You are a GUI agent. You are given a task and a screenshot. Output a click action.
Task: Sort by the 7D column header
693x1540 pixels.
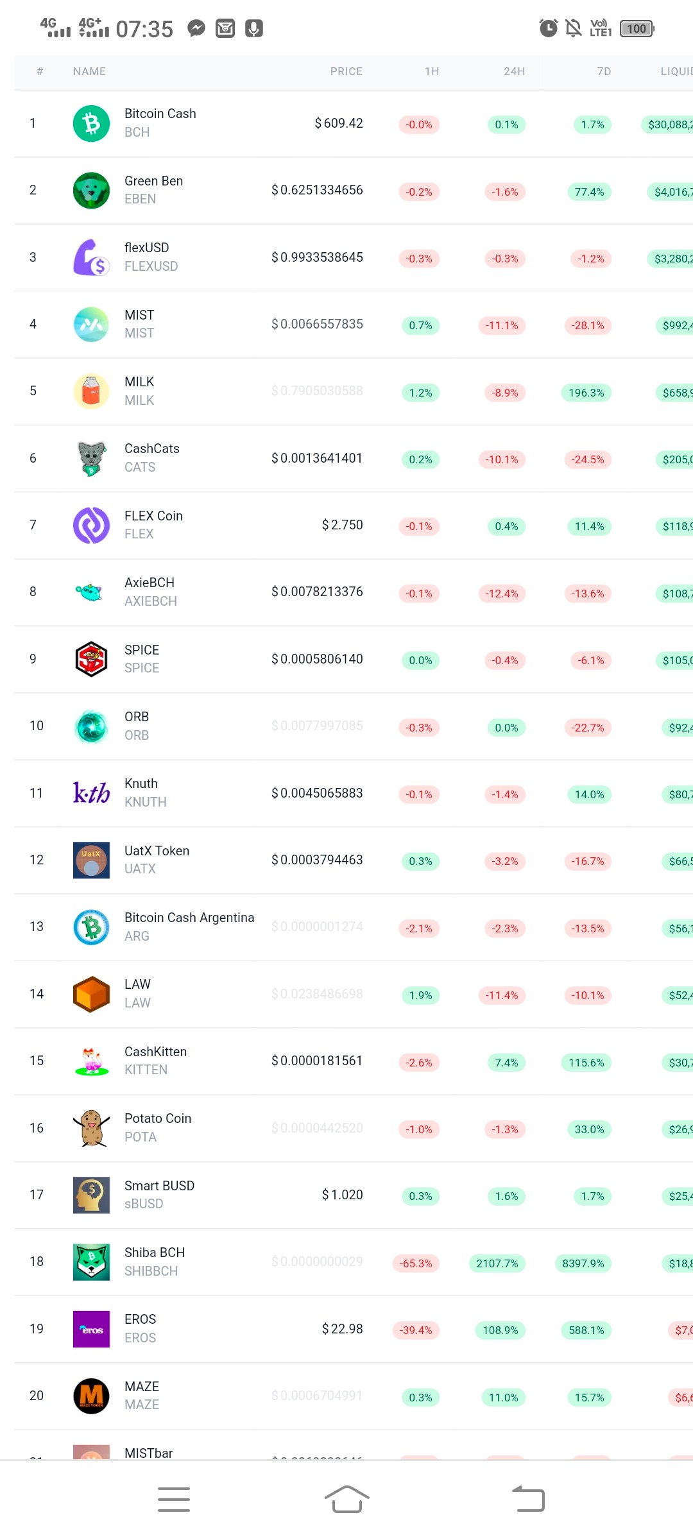[x=604, y=71]
